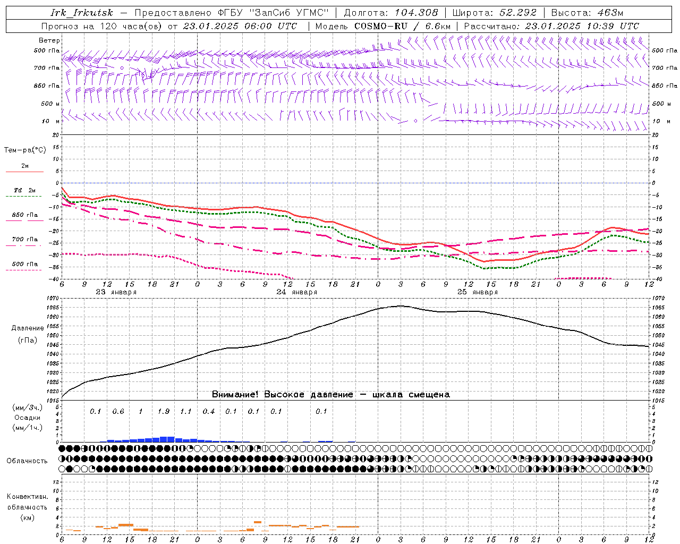The image size is (680, 544).
Task: Click the high pressure warning Внимание! text
Action: pos(331,394)
